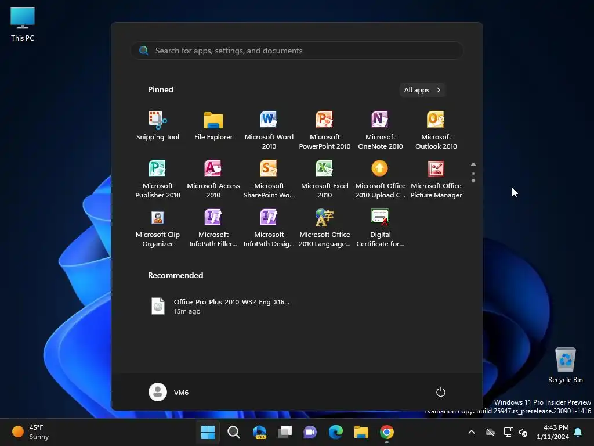Image resolution: width=594 pixels, height=446 pixels.
Task: Open the weather widget showing 45°F Sunny
Action: pyautogui.click(x=31, y=432)
